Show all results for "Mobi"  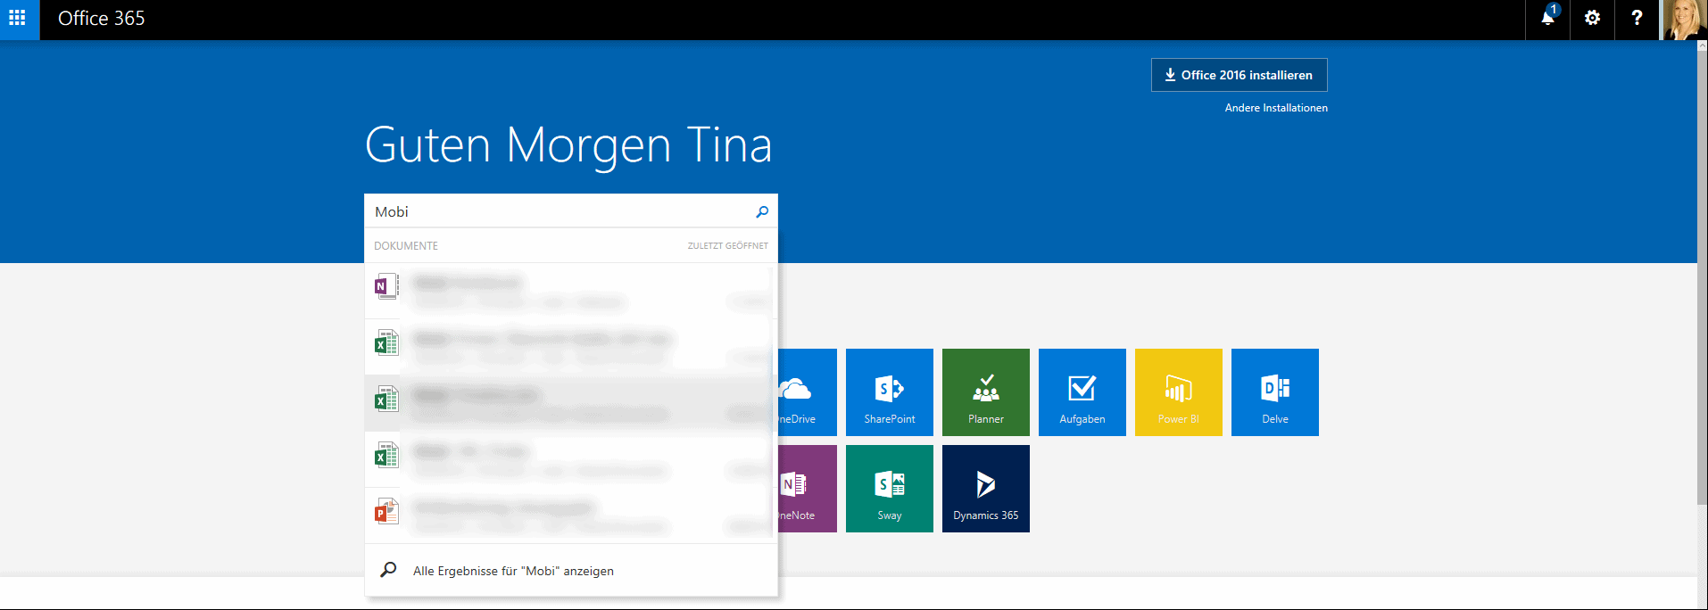click(x=571, y=571)
